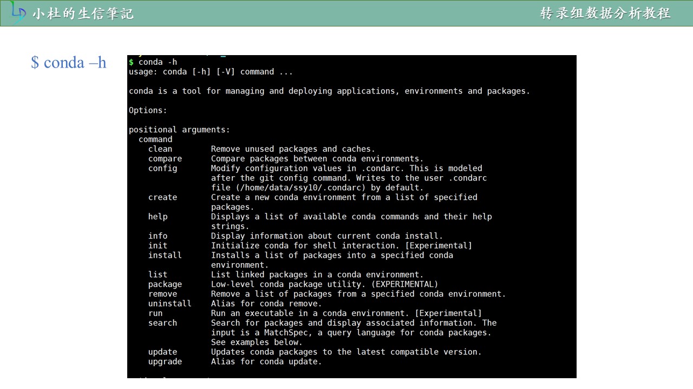Click the 'create' command name
This screenshot has width=693, height=389.
(162, 198)
